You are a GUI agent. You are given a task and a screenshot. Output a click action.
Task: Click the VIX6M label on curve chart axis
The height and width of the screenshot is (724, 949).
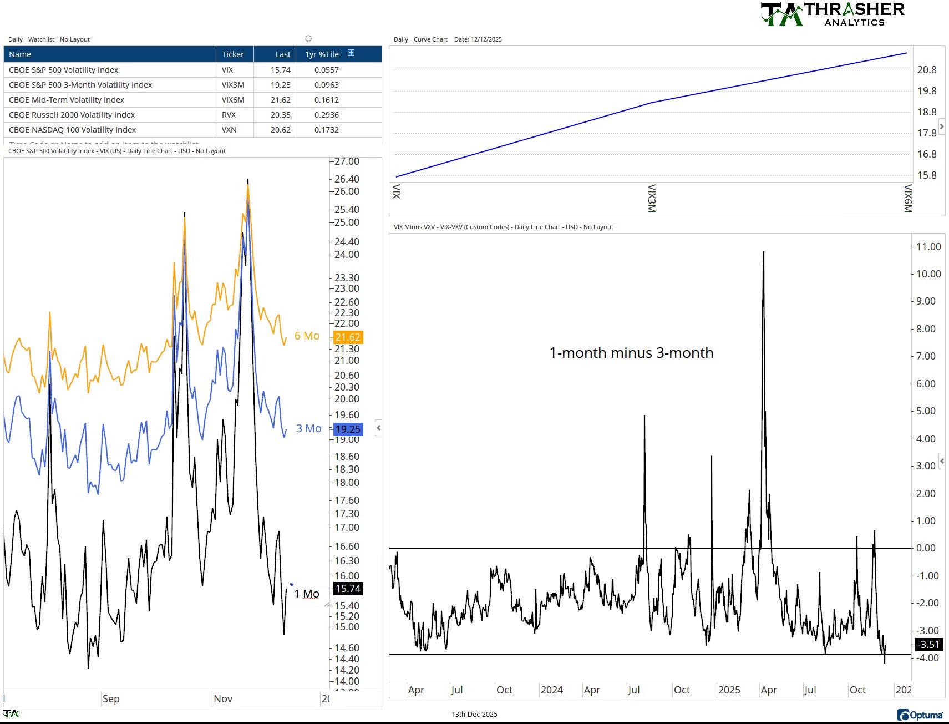pyautogui.click(x=907, y=199)
